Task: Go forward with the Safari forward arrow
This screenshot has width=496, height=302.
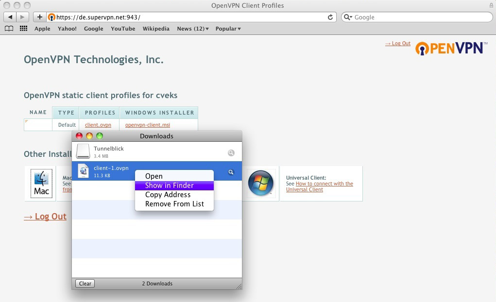Action: (x=22, y=17)
